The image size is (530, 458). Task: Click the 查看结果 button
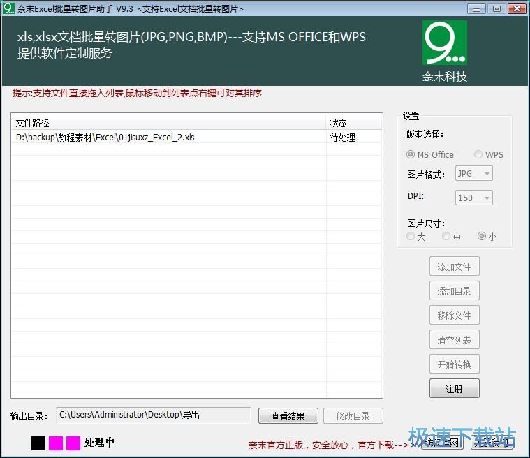pyautogui.click(x=288, y=415)
